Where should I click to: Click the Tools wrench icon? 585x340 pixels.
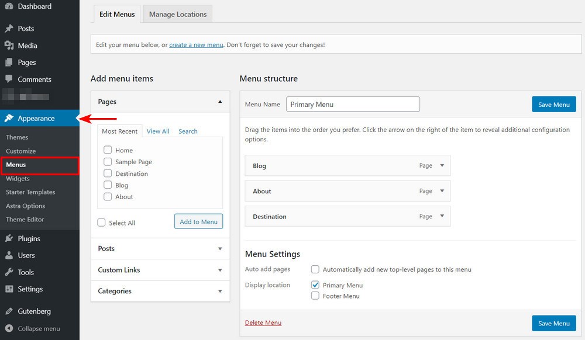pyautogui.click(x=9, y=272)
